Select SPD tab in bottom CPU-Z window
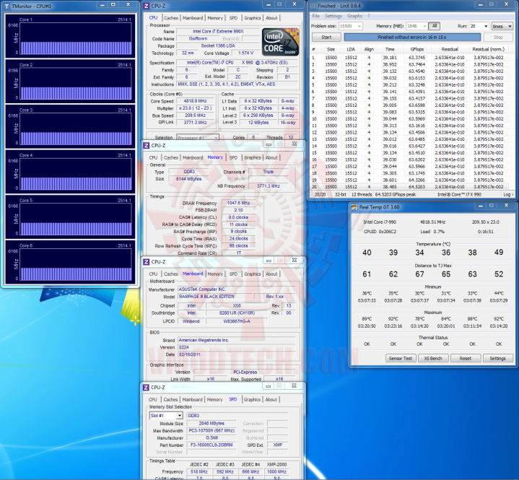This screenshot has width=519, height=480. pos(233,399)
